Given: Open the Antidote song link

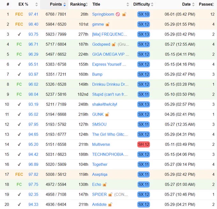Looking at the screenshot, I should click(99, 204).
